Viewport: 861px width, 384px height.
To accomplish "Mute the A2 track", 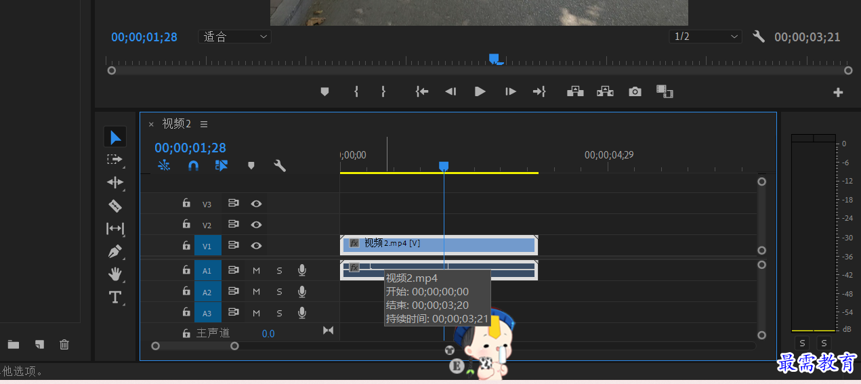I will pyautogui.click(x=257, y=292).
